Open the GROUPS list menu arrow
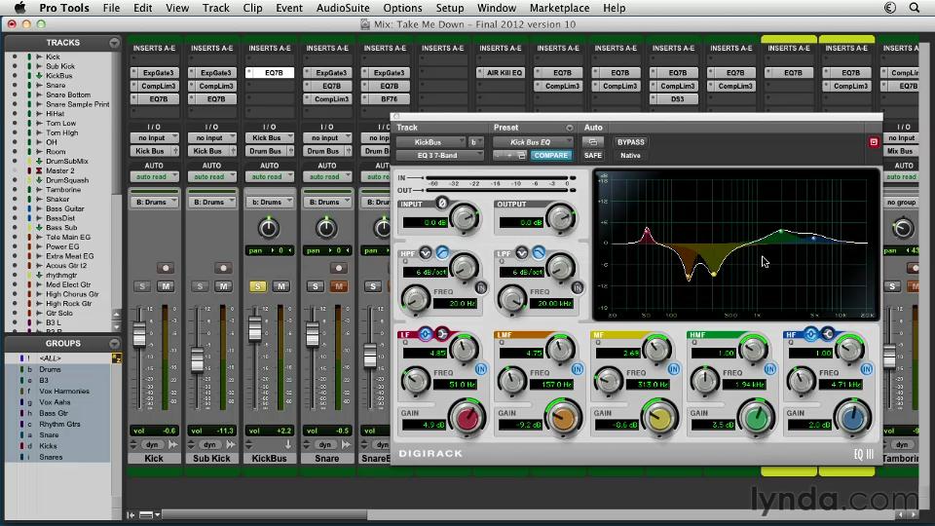Viewport: 935px width, 526px height. 114,344
